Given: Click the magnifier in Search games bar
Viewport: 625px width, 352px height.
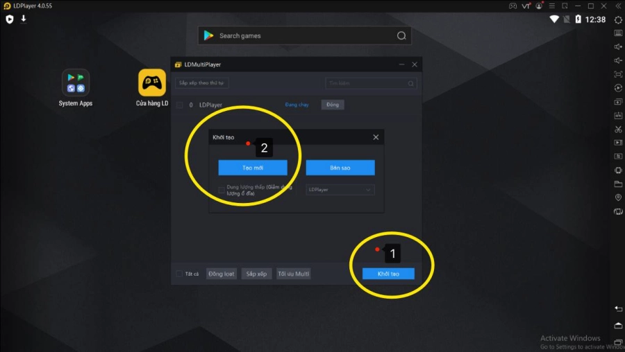Looking at the screenshot, I should pyautogui.click(x=401, y=36).
